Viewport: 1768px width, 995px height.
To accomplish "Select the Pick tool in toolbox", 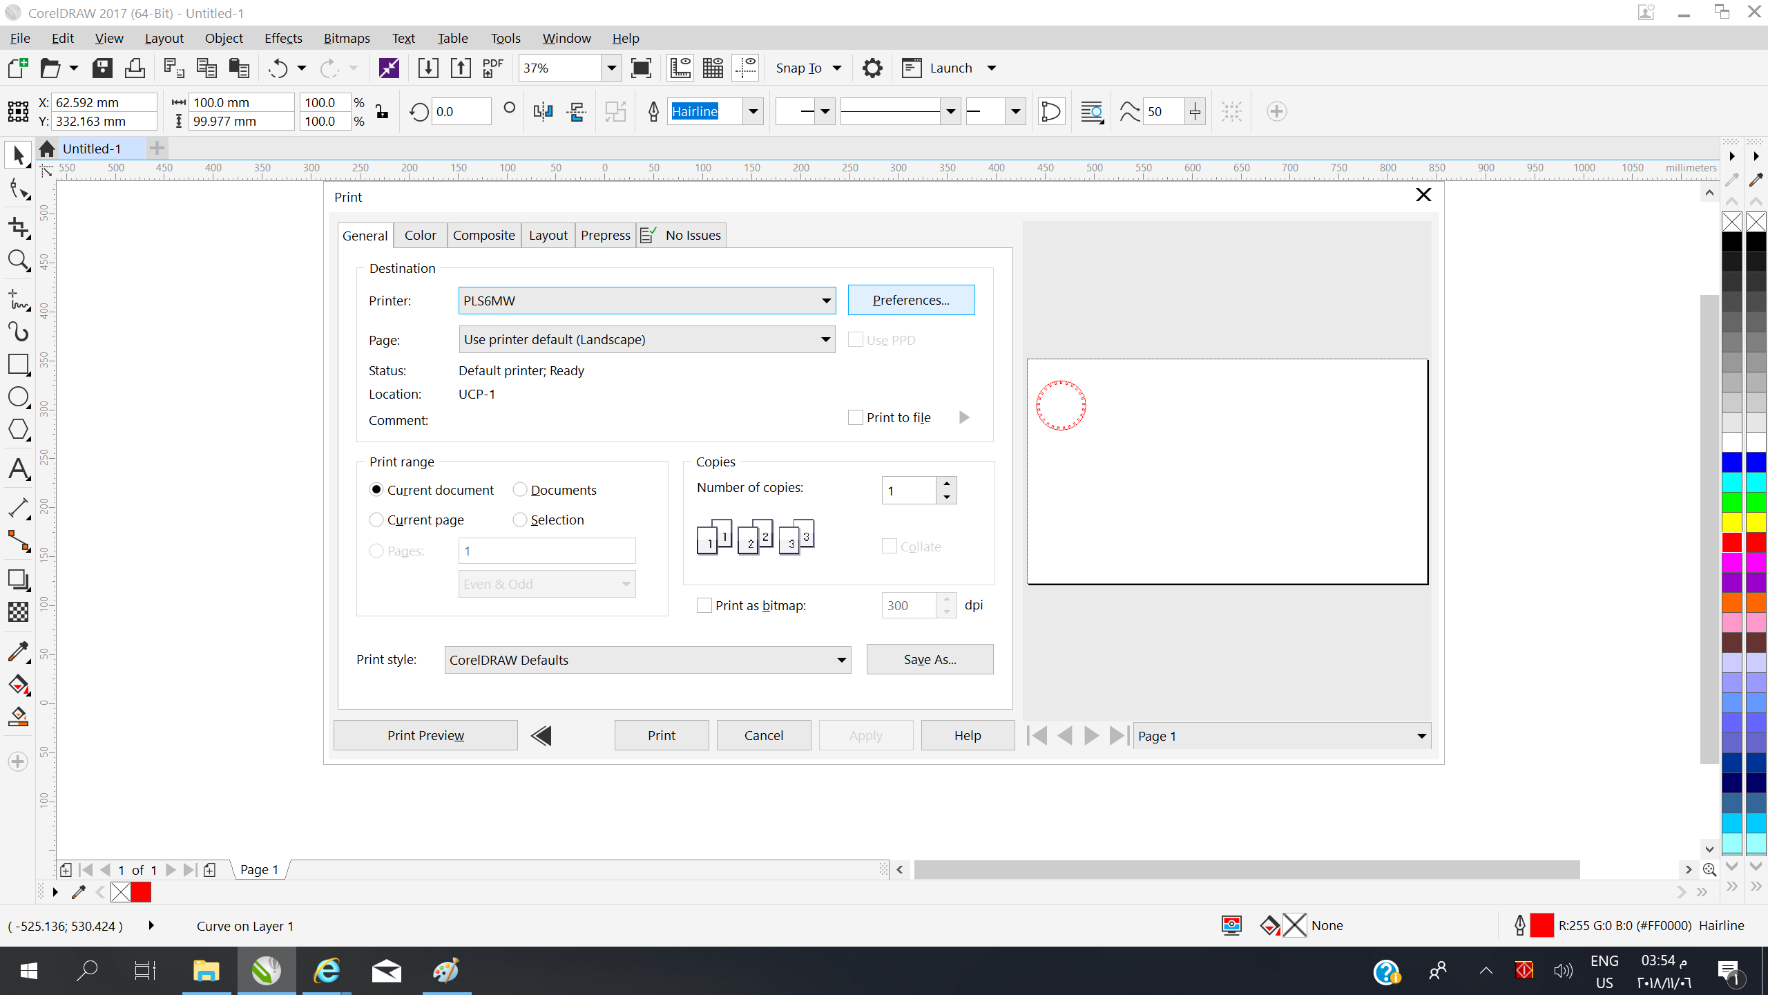I will point(19,155).
